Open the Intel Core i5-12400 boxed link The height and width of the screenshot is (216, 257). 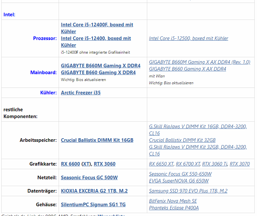(x=96, y=42)
